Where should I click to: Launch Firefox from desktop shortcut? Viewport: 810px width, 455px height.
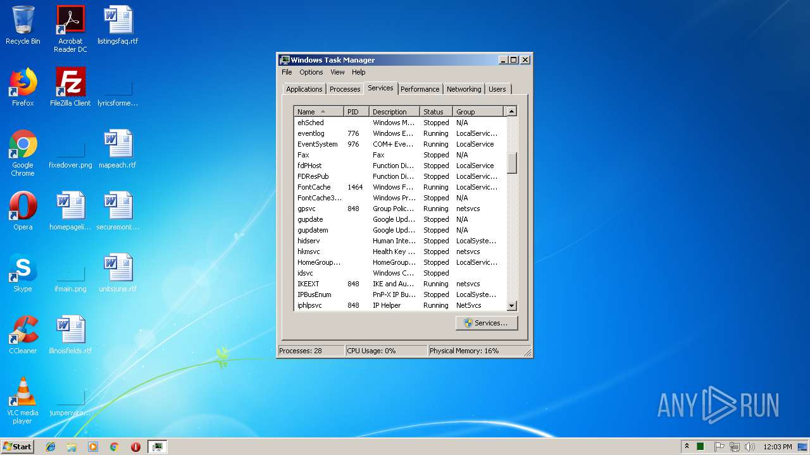coord(23,88)
